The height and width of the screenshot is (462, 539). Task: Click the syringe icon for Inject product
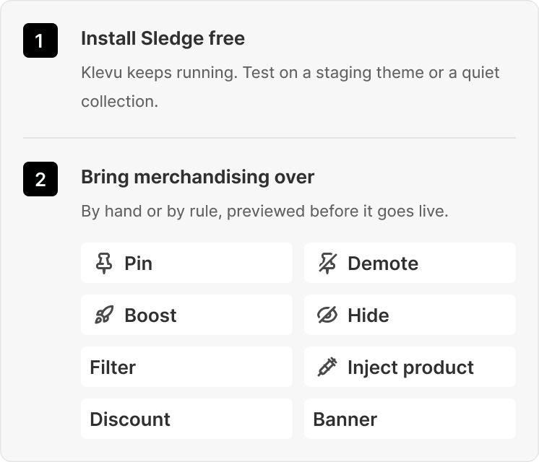(327, 367)
